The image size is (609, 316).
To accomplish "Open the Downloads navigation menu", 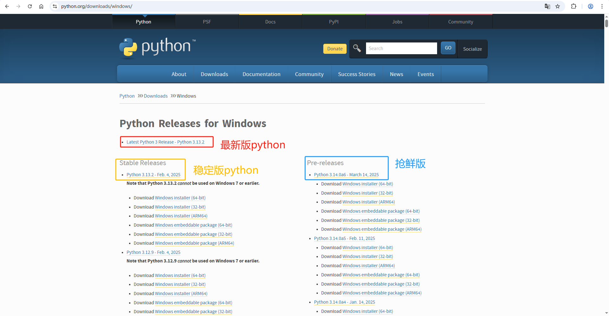I will (x=214, y=74).
